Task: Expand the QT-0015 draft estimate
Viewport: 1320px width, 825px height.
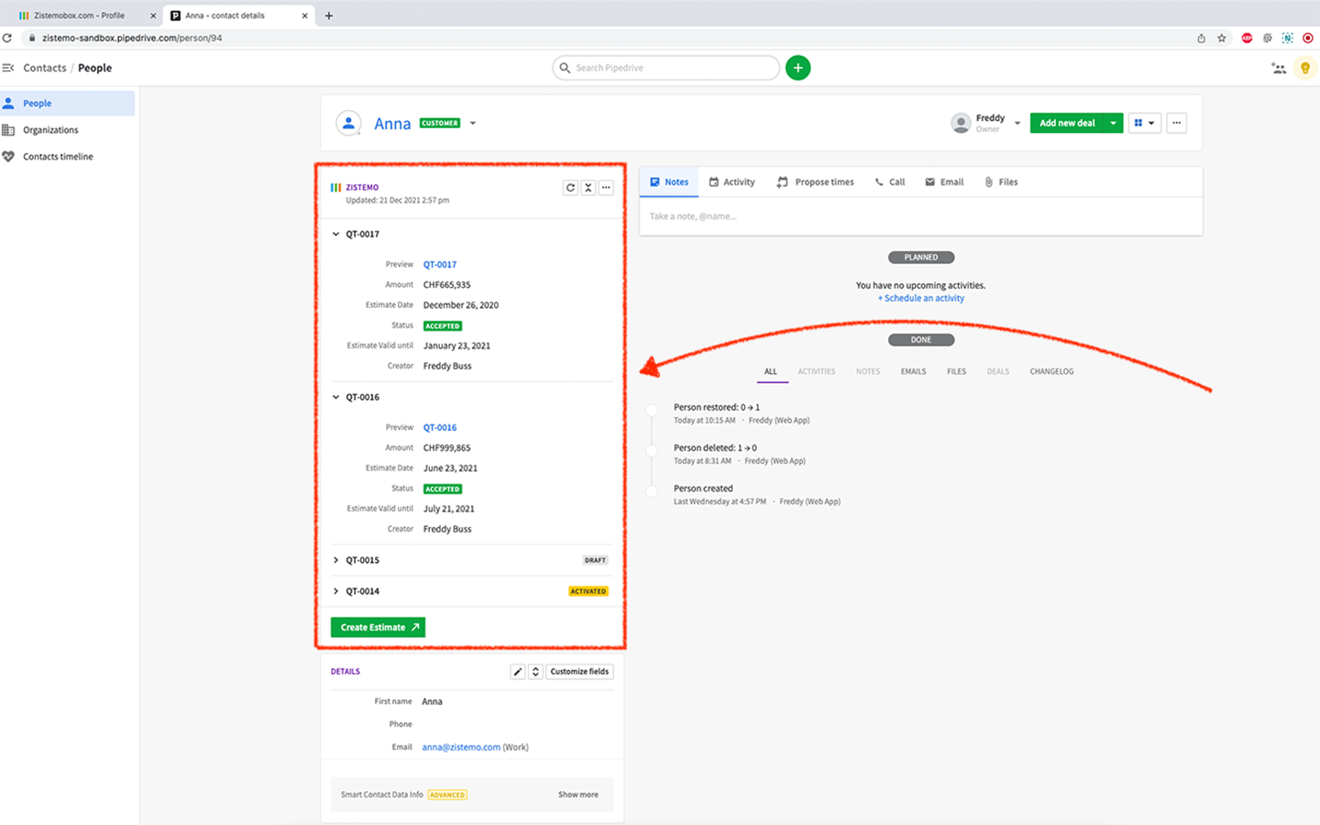Action: point(335,560)
